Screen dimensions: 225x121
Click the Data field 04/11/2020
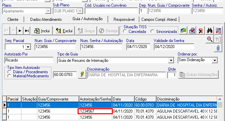[138, 47]
